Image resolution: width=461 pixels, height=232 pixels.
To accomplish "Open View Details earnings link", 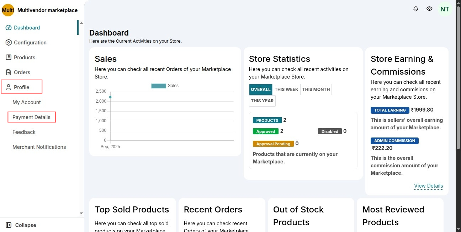I will click(x=428, y=186).
